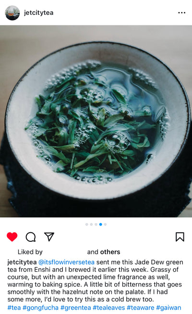This screenshot has width=192, height=314.
Task: Open jetcitytea username in header
Action: 38,13
